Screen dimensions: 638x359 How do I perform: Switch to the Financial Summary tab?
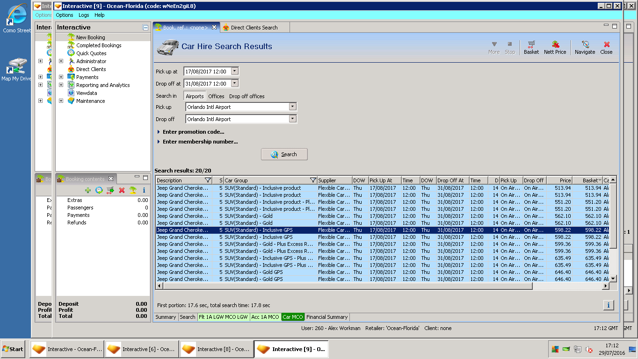tap(327, 317)
